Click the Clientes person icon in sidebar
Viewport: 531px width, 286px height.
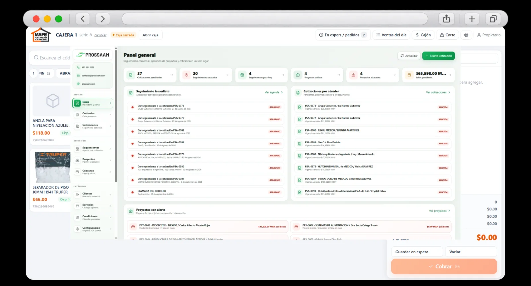[77, 195]
